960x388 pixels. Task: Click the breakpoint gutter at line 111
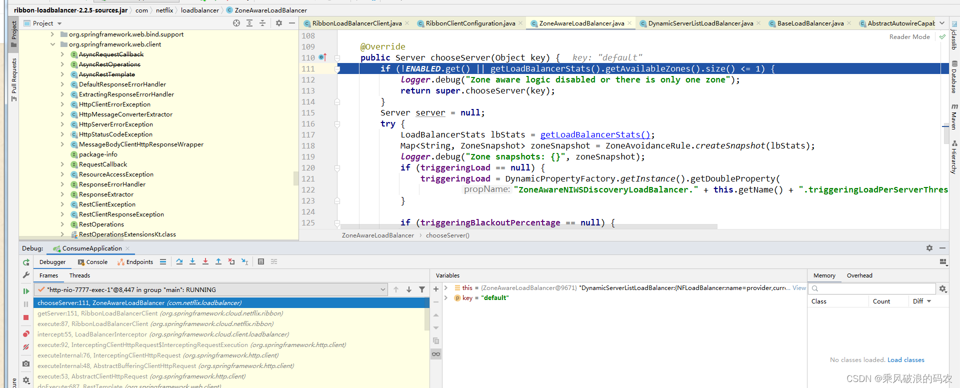coord(322,69)
